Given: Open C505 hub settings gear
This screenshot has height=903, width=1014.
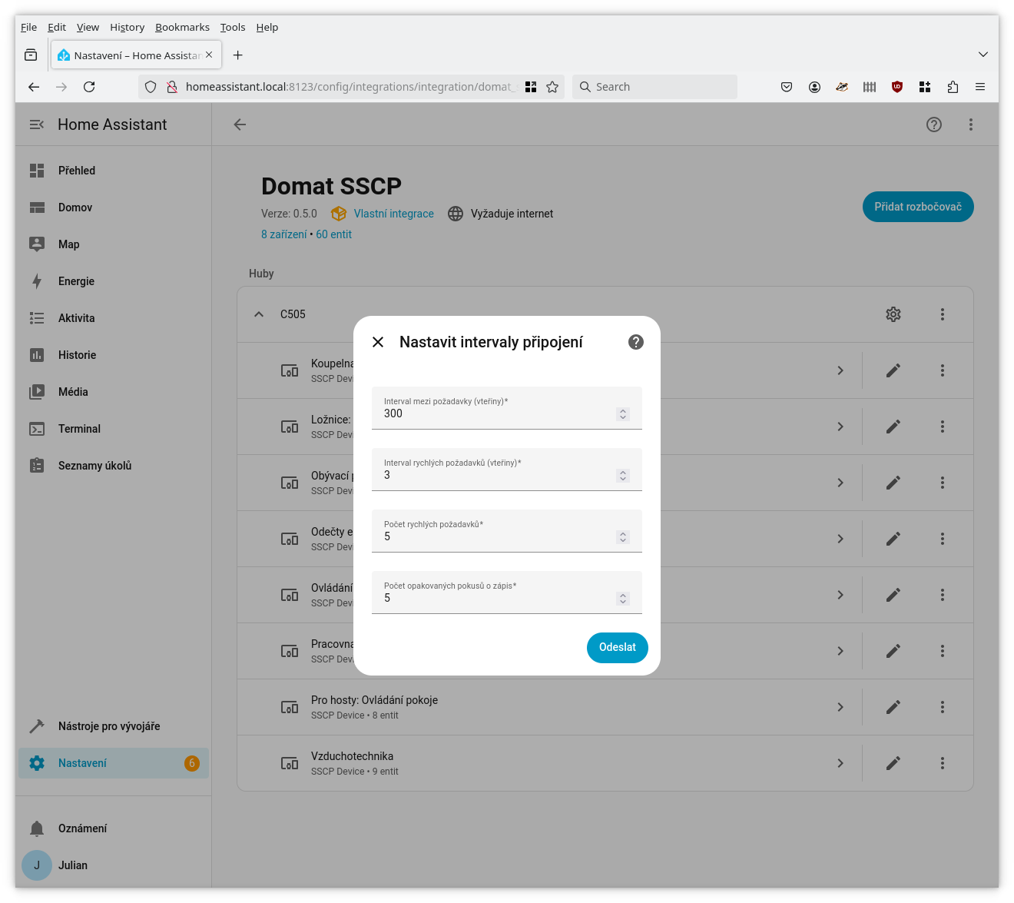Looking at the screenshot, I should coord(893,314).
